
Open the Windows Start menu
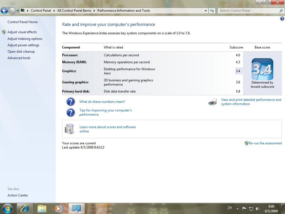7,208
